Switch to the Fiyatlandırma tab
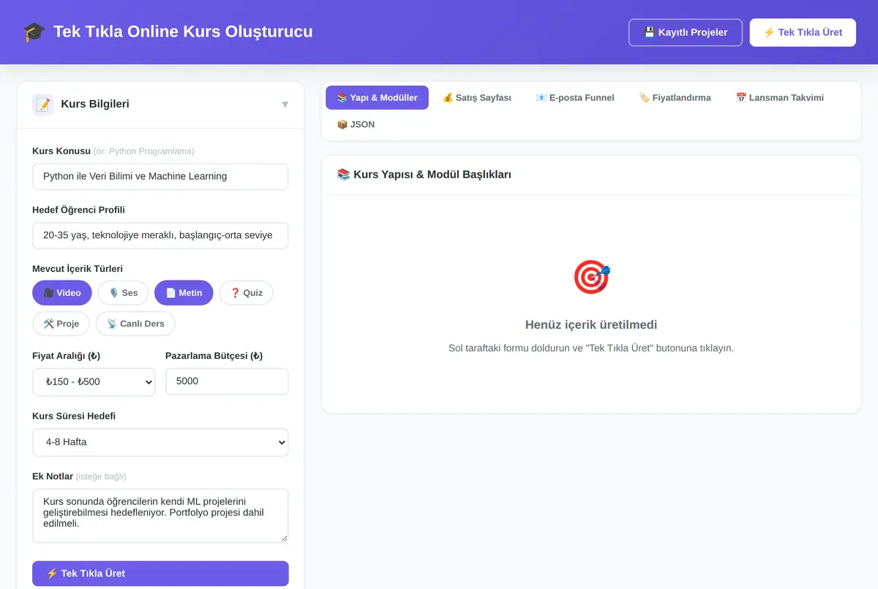 (x=675, y=97)
